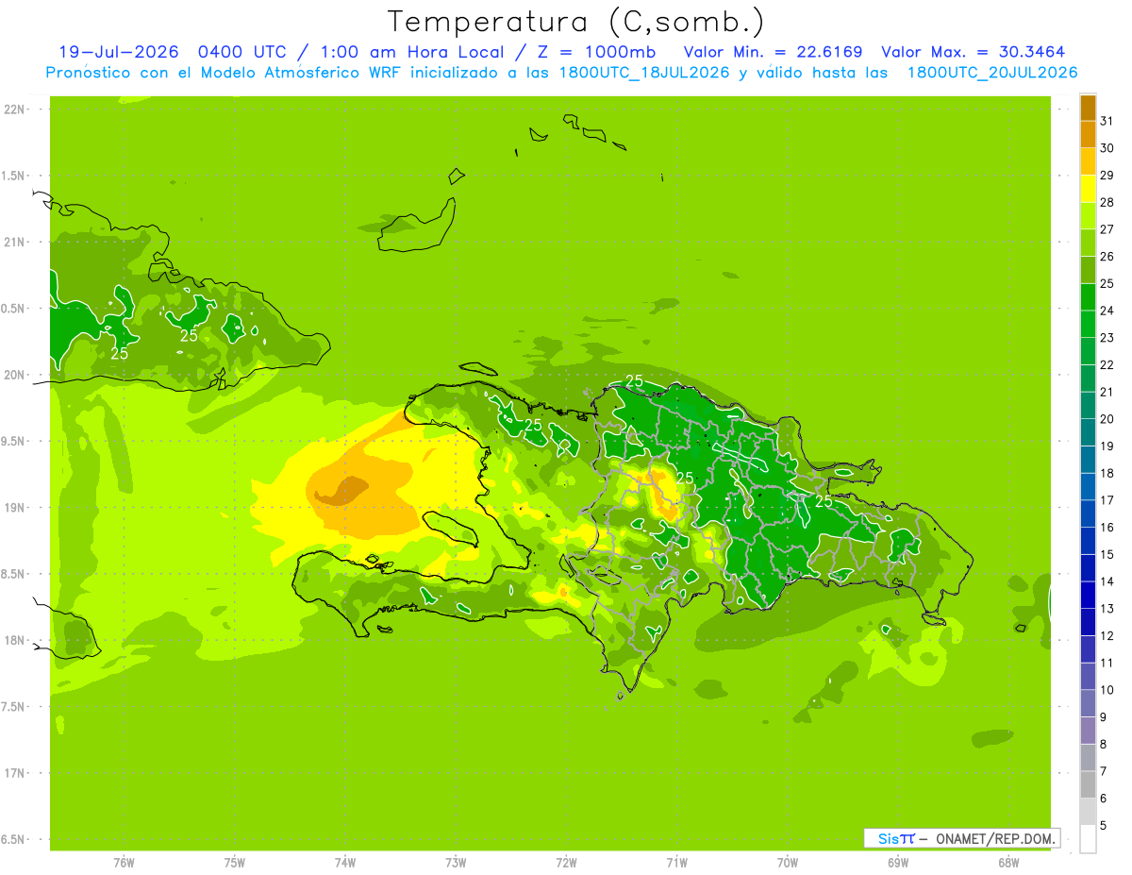Click the colorbar label '18'

point(1107,473)
